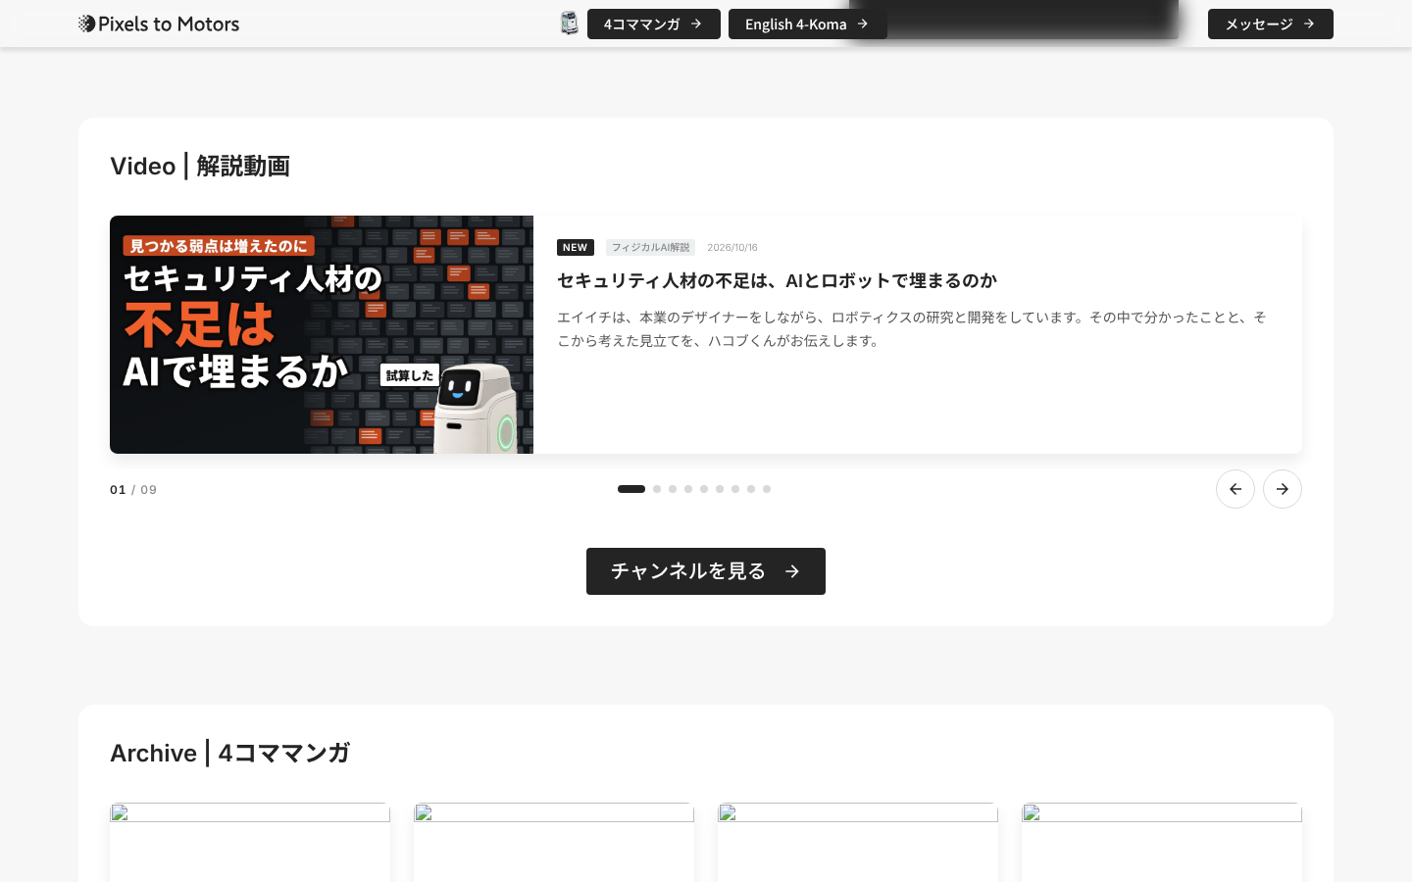1412x882 pixels.
Task: Open the チャンネルを見る channel button
Action: [x=706, y=571]
